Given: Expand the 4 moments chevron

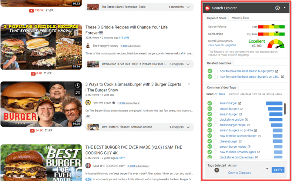Looking at the screenshot, I should (x=188, y=7).
